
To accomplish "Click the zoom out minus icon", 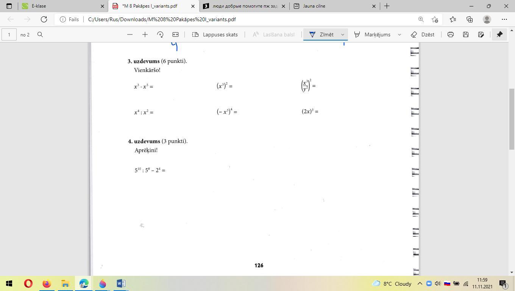I will pyautogui.click(x=130, y=34).
